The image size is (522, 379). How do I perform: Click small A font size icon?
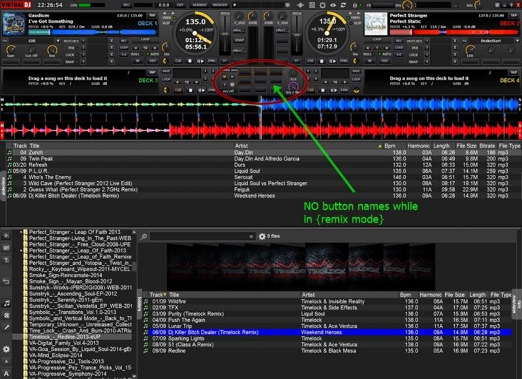pos(6,361)
